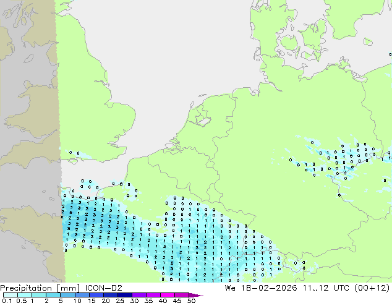Click the above-50 arrow tip of the legend

(x=196, y=295)
